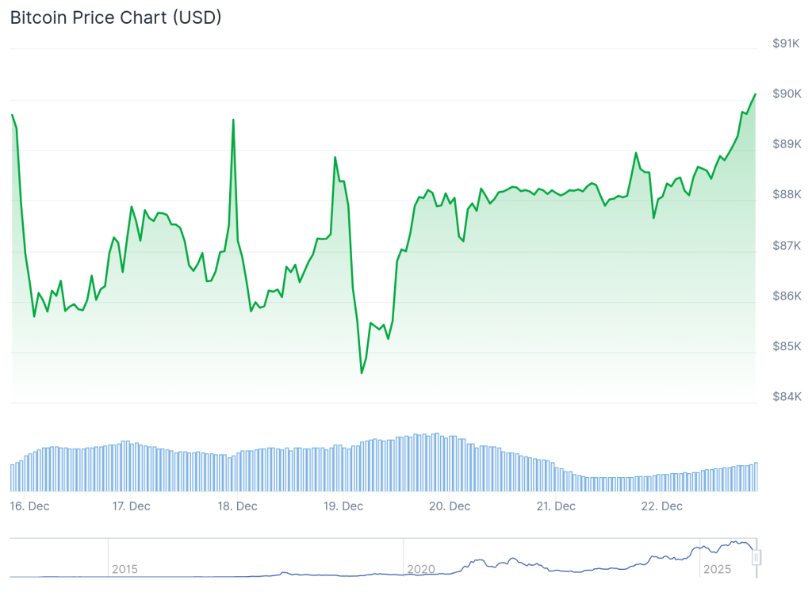Click the 22. Dec date label
812x592 pixels.
tap(662, 506)
